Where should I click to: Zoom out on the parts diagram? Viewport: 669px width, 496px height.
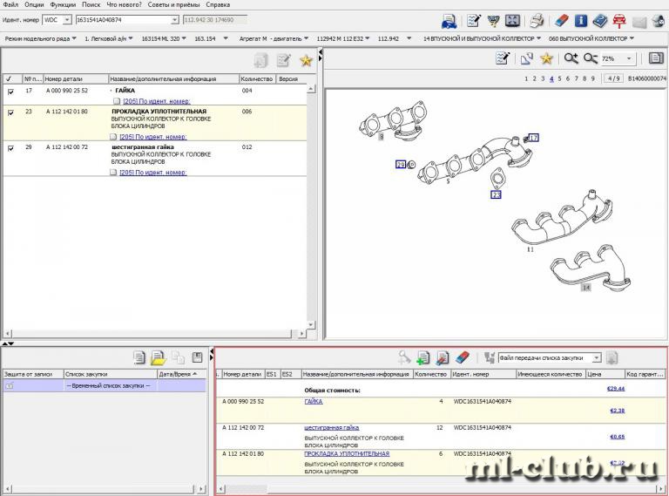(x=590, y=58)
